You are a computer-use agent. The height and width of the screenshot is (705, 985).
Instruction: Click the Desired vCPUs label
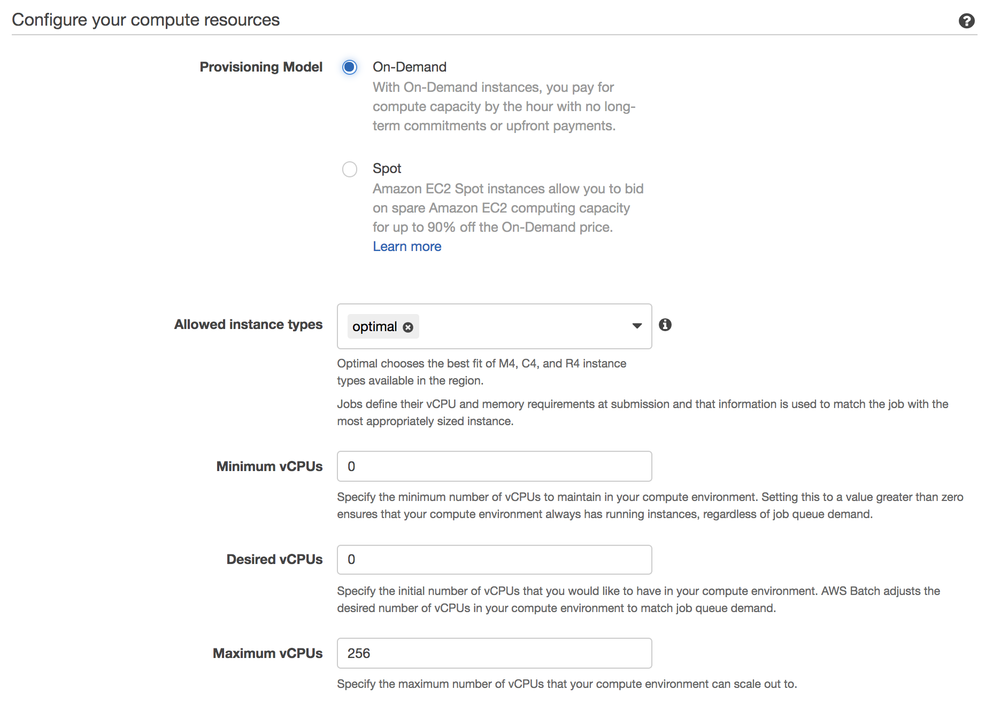coord(274,559)
